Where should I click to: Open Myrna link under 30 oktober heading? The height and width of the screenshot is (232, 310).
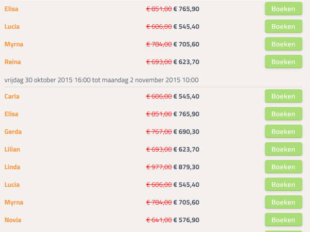14,203
